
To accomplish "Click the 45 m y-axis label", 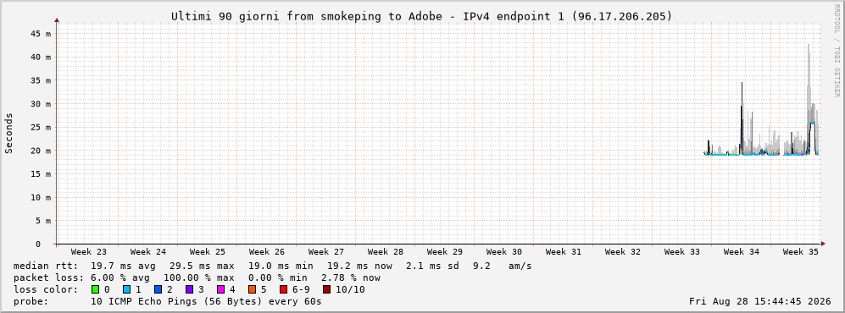I will coord(41,33).
